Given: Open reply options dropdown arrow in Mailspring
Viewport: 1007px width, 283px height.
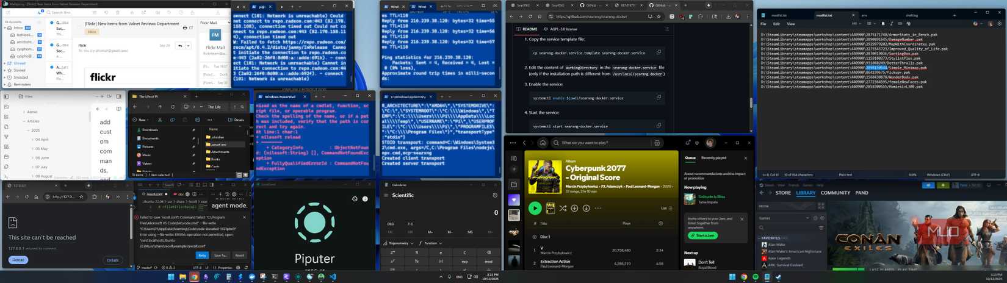Looking at the screenshot, I should [x=188, y=46].
